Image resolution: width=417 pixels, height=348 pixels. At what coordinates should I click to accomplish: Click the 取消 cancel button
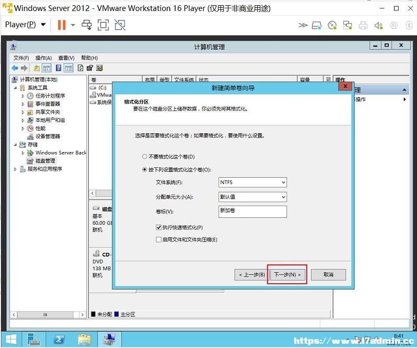tap(329, 275)
